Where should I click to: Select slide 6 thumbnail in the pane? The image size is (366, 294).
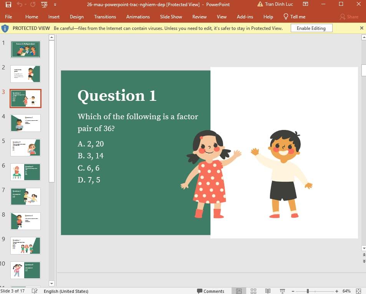25,172
